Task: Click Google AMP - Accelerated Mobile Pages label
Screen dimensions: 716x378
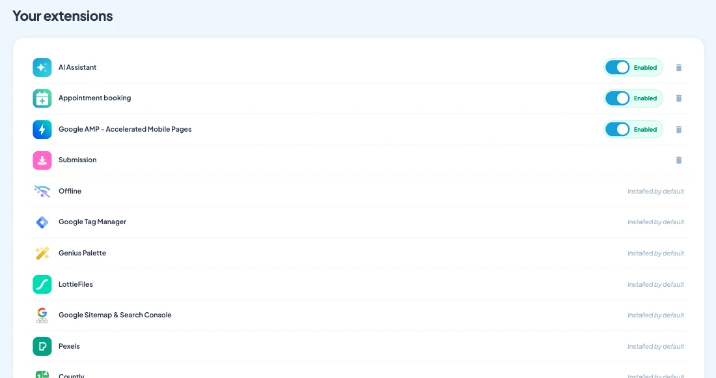Action: pyautogui.click(x=125, y=129)
